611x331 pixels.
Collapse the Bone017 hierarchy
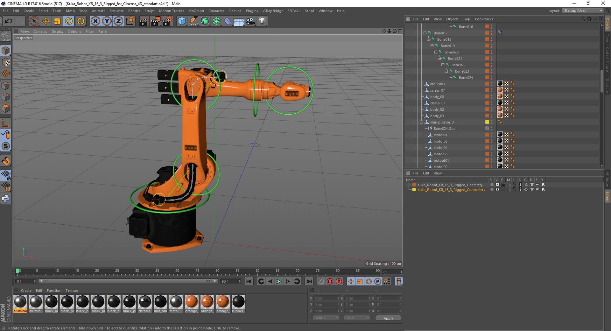tap(425, 33)
